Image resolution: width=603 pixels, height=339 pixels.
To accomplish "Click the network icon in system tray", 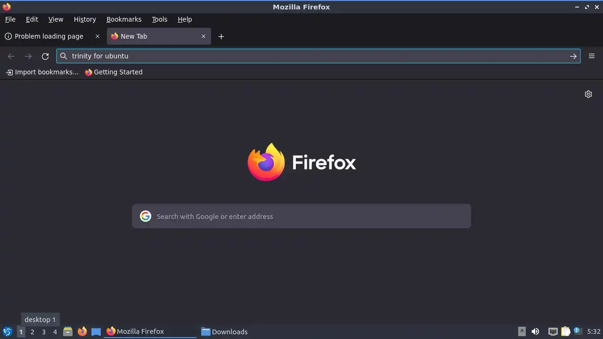I will click(553, 331).
